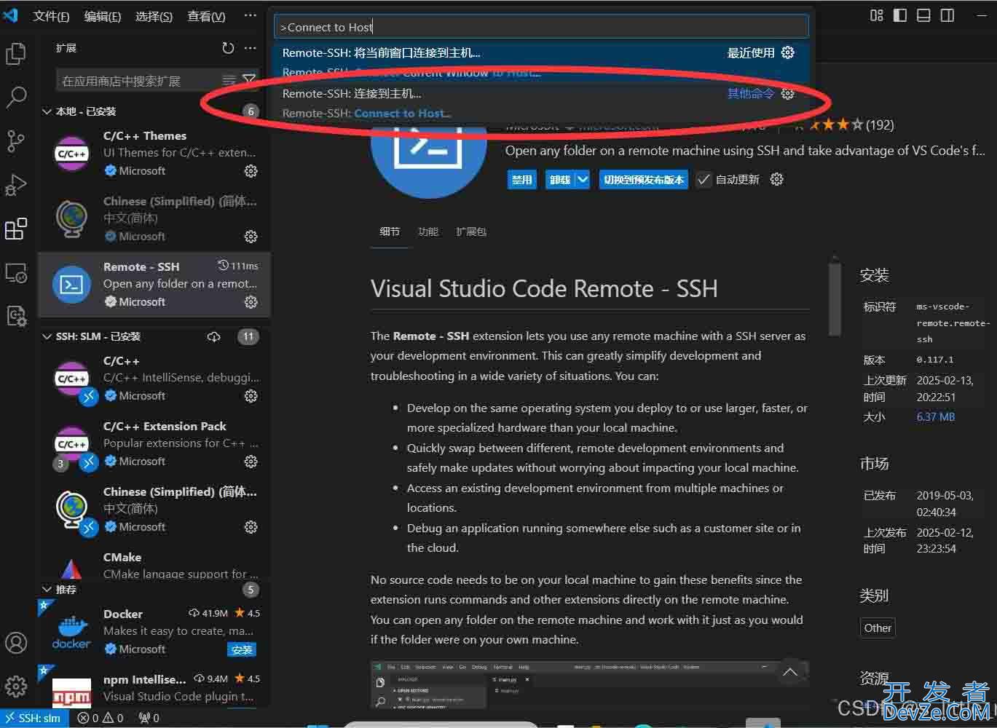The height and width of the screenshot is (728, 997).
Task: Click 切换到预发布版本 button
Action: pos(644,180)
